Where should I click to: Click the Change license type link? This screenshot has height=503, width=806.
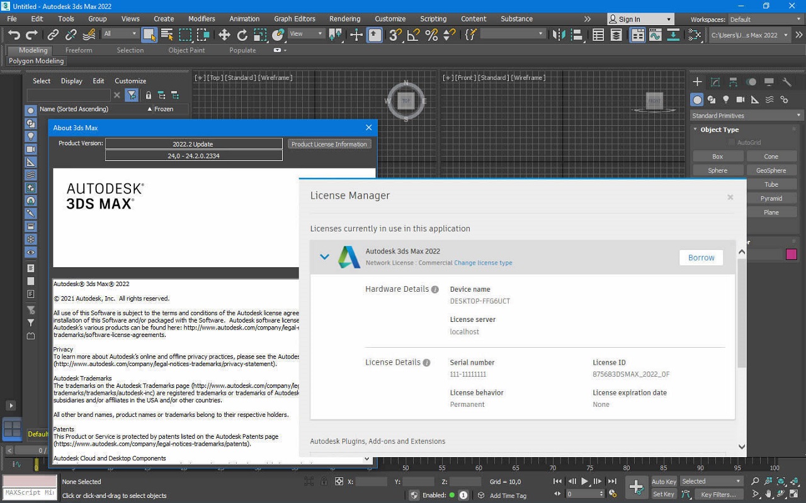click(483, 263)
